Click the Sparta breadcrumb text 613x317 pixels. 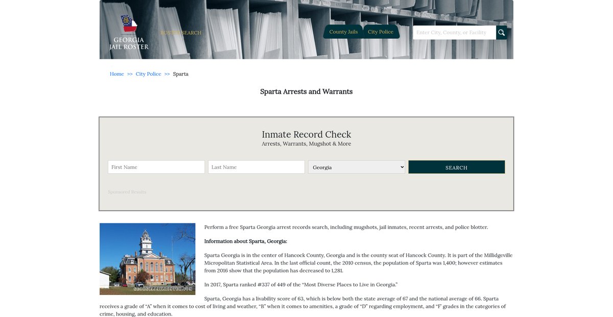(x=180, y=74)
